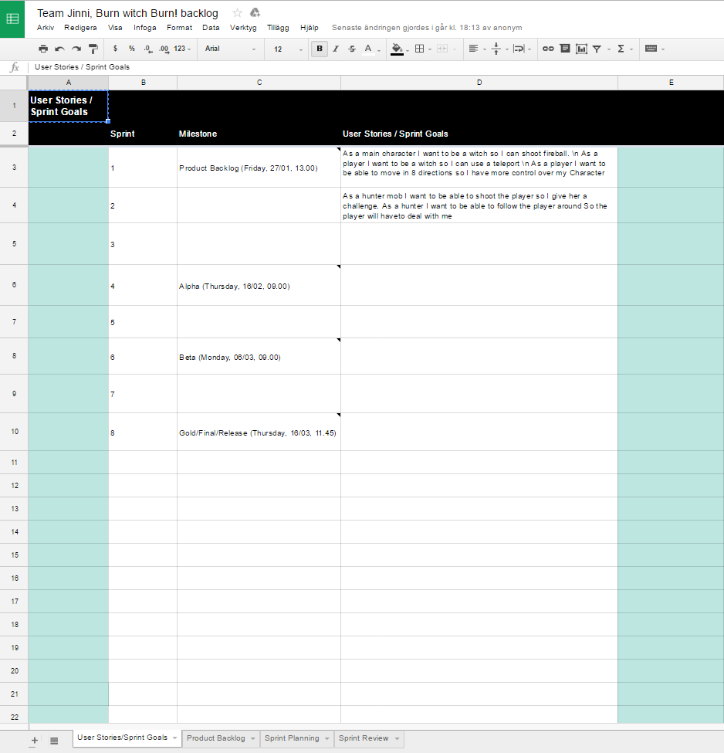Star this spreadsheet document

tap(238, 13)
